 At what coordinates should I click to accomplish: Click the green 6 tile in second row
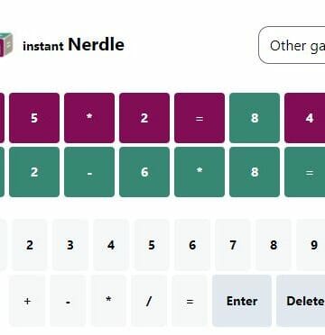[x=144, y=172]
